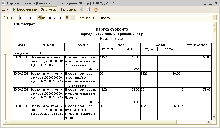Open the Дії actions menu
220x128 pixels.
point(6,9)
